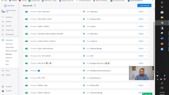Open the Reservation flow link
Viewport: 169px width, 95px height.
click(94, 34)
